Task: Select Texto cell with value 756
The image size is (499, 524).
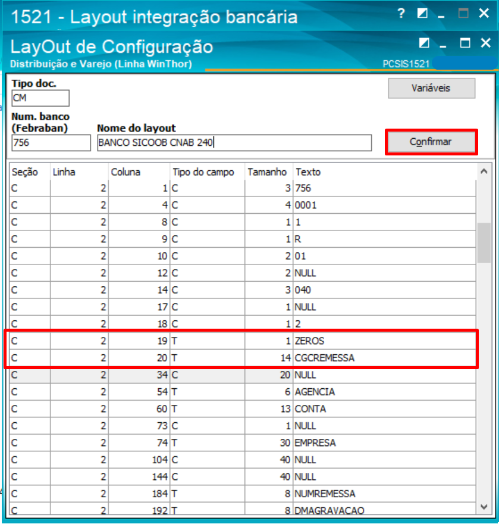Action: point(384,189)
